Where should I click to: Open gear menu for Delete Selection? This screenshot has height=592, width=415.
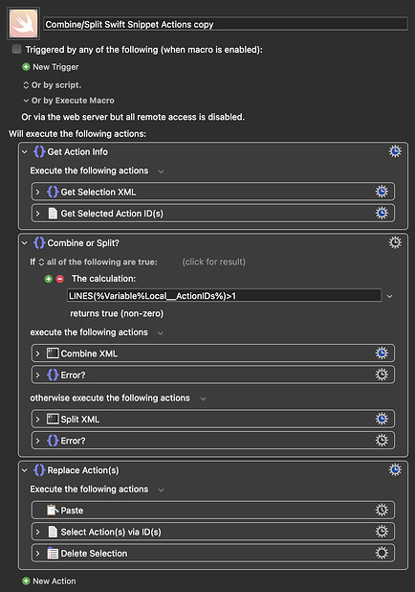pos(382,553)
